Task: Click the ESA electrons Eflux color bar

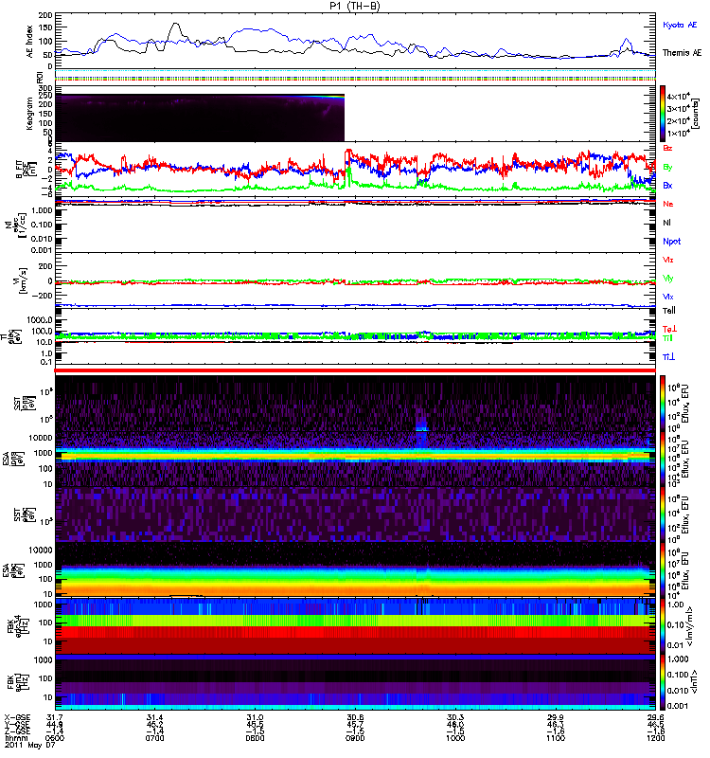Action: tap(663, 569)
